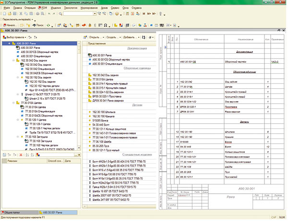Click the Добавить button in list toolbar
This screenshot has width=288, height=221.
[x=130, y=37]
